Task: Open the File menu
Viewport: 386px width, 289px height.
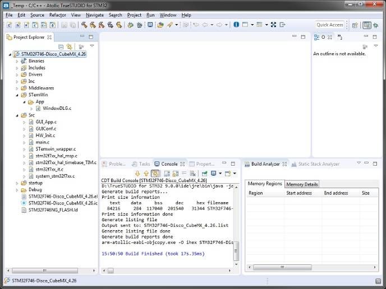Action: (x=9, y=15)
